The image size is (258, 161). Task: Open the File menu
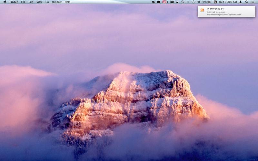pyautogui.click(x=23, y=2)
